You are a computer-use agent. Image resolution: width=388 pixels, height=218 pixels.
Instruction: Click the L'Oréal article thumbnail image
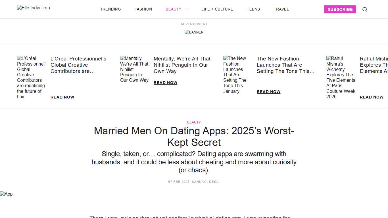click(32, 77)
